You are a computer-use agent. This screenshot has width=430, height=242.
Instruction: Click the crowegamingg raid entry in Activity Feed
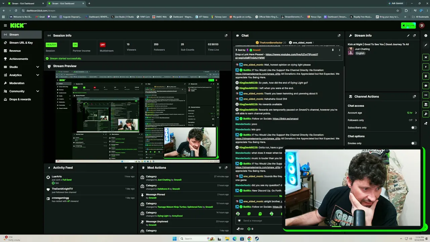click(x=91, y=199)
